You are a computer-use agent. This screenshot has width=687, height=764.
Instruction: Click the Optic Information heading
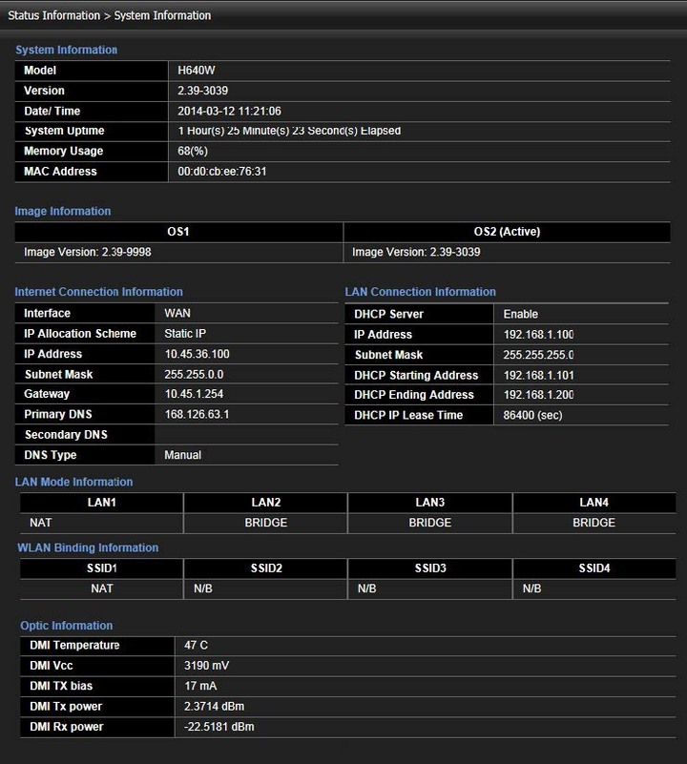pos(66,625)
